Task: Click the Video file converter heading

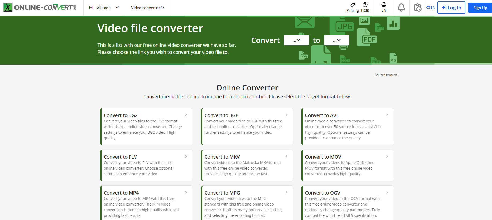Action: (150, 28)
